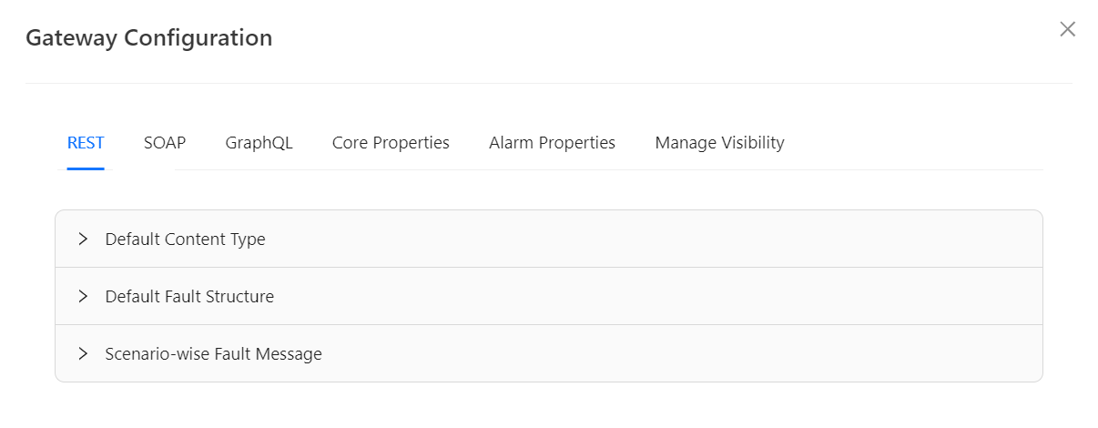Open the Manage Visibility tab
The image size is (1098, 428).
pos(719,143)
